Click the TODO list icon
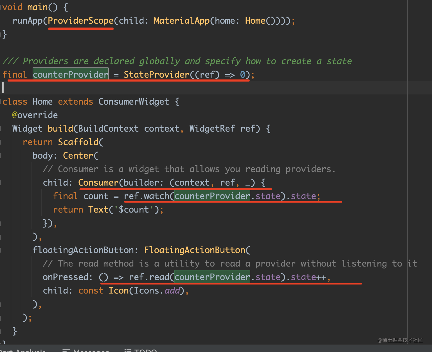Screen dimensions: 432x352 pos(128,350)
